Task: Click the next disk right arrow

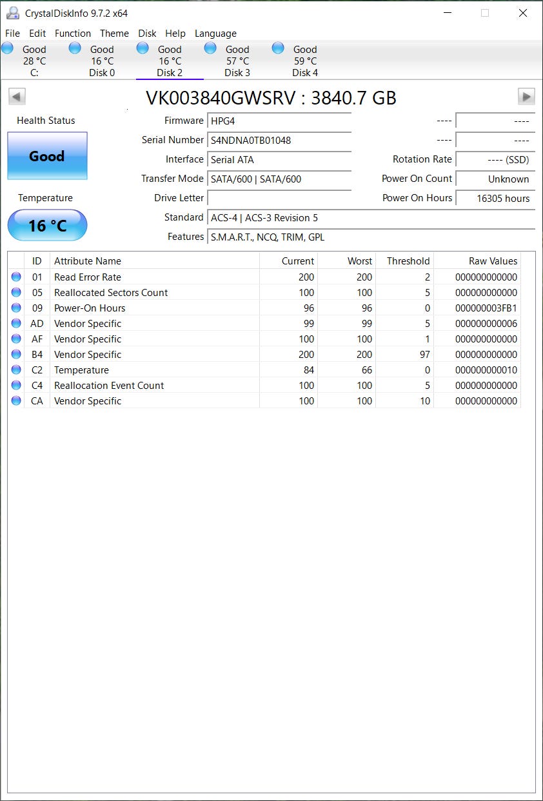Action: click(526, 97)
